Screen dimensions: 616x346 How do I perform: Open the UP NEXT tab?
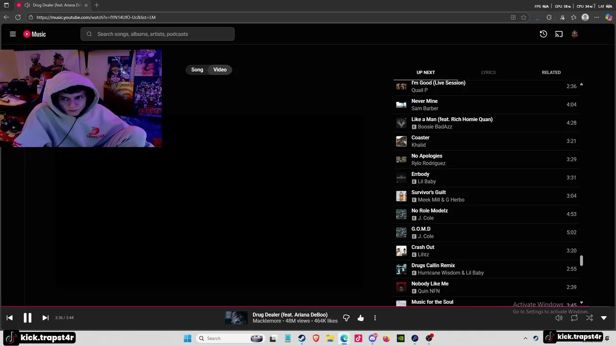[x=425, y=73]
